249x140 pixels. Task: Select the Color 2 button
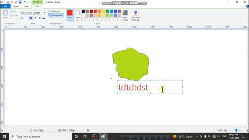coord(77,15)
